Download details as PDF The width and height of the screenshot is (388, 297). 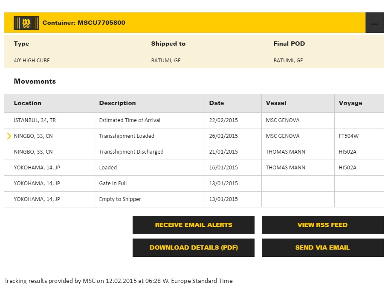(194, 248)
